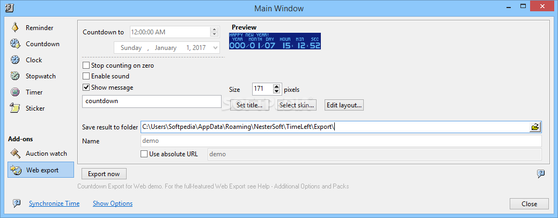Screen dimensions: 558x218
Task: Click the Countdown clock icon in sidebar
Action: [15, 44]
